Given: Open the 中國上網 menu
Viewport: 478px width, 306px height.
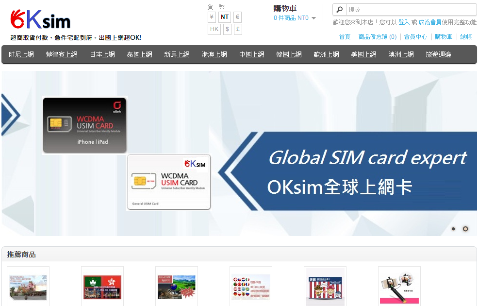Looking at the screenshot, I should point(251,54).
